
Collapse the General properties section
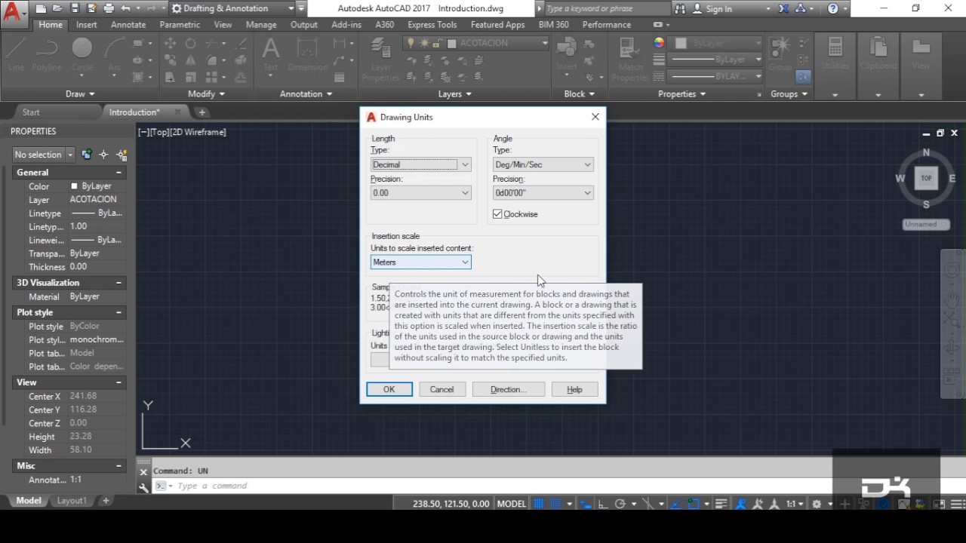pyautogui.click(x=118, y=173)
